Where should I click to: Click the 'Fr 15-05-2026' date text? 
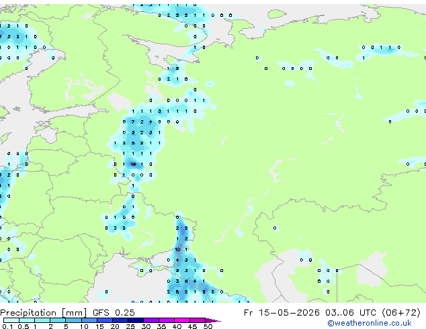tap(282, 313)
